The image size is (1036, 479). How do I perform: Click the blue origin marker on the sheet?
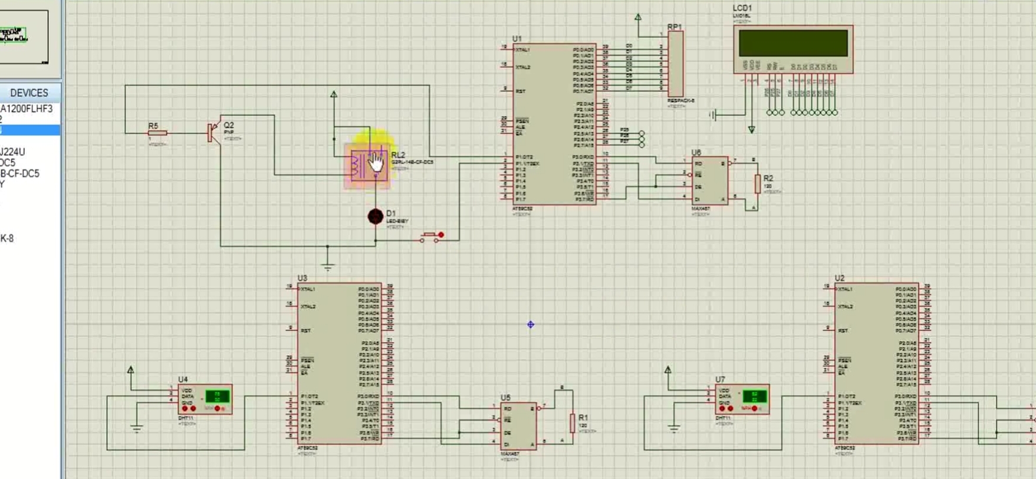[x=531, y=324]
